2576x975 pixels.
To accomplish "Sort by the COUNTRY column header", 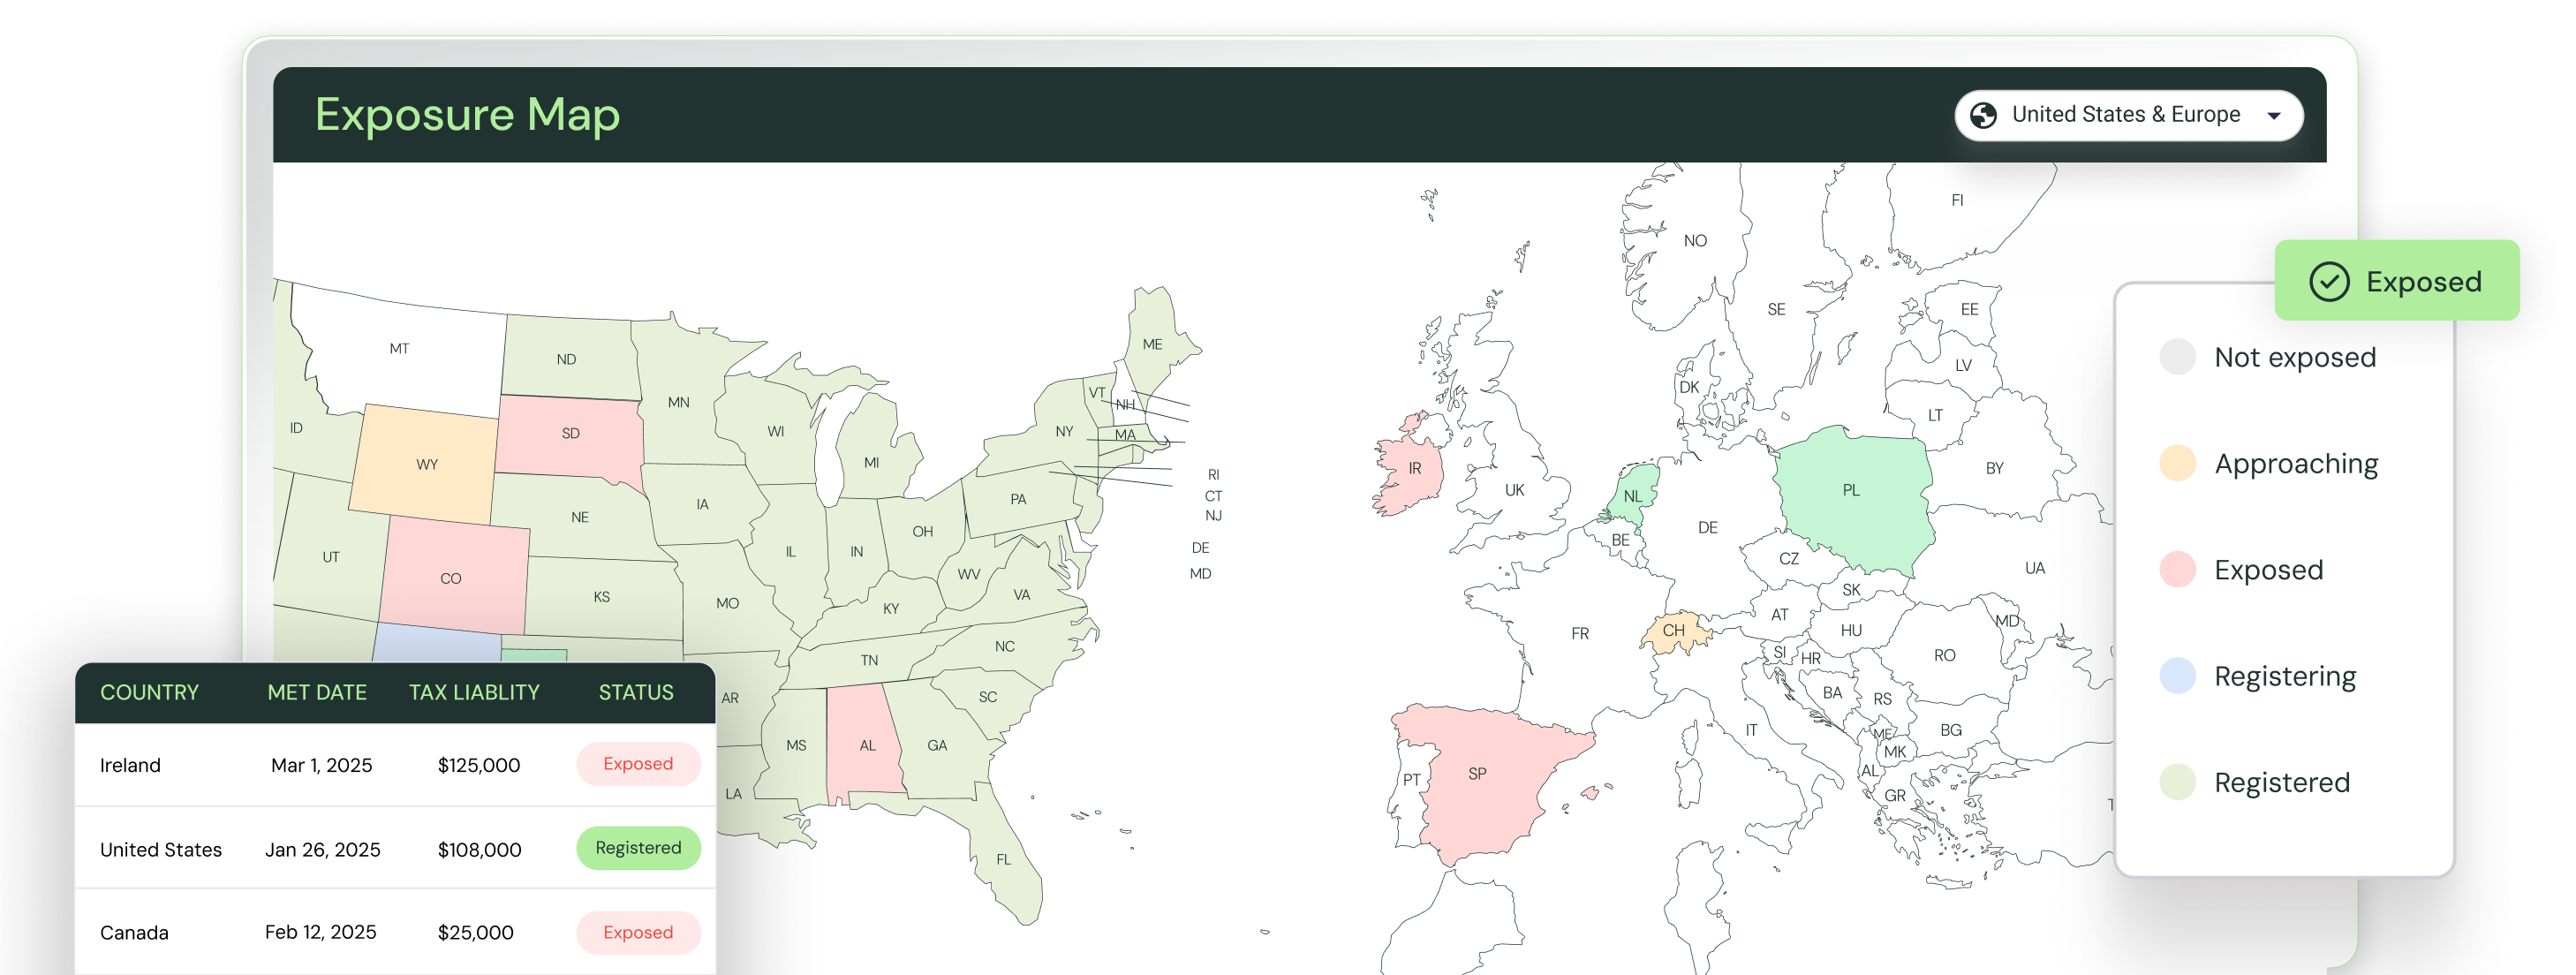I will click(149, 692).
